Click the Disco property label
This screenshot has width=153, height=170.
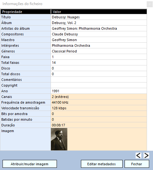click(x=6, y=68)
